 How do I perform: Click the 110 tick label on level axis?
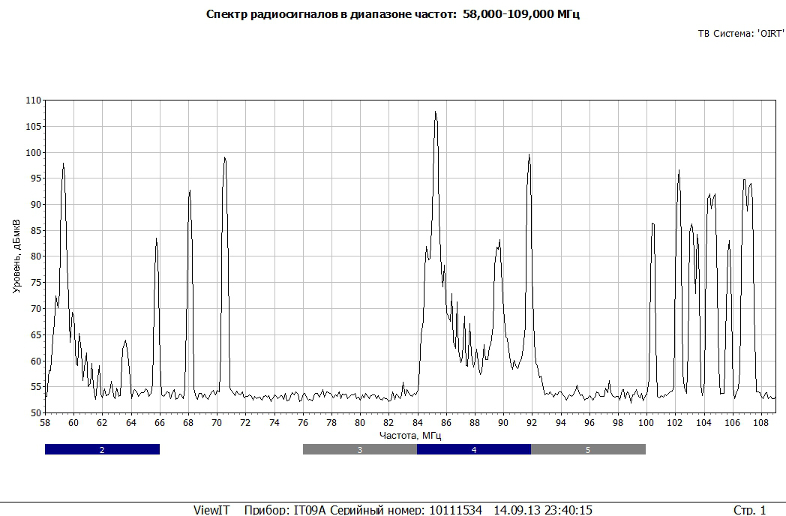pyautogui.click(x=33, y=100)
